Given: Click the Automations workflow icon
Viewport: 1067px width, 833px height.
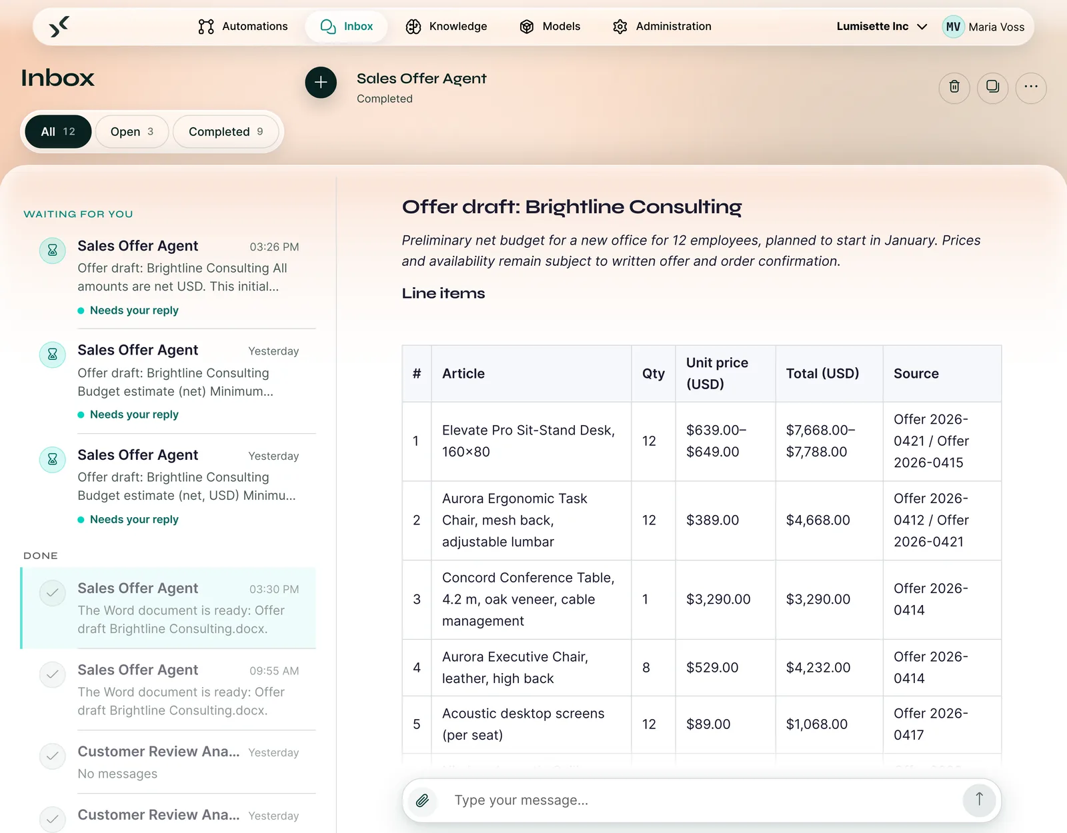Looking at the screenshot, I should (206, 27).
